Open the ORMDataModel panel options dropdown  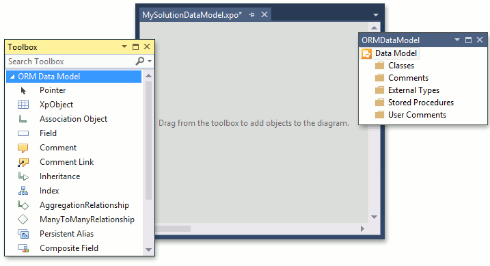[x=457, y=40]
